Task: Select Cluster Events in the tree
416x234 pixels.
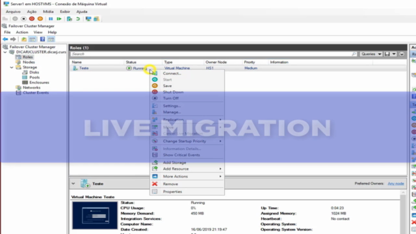Action: click(36, 92)
